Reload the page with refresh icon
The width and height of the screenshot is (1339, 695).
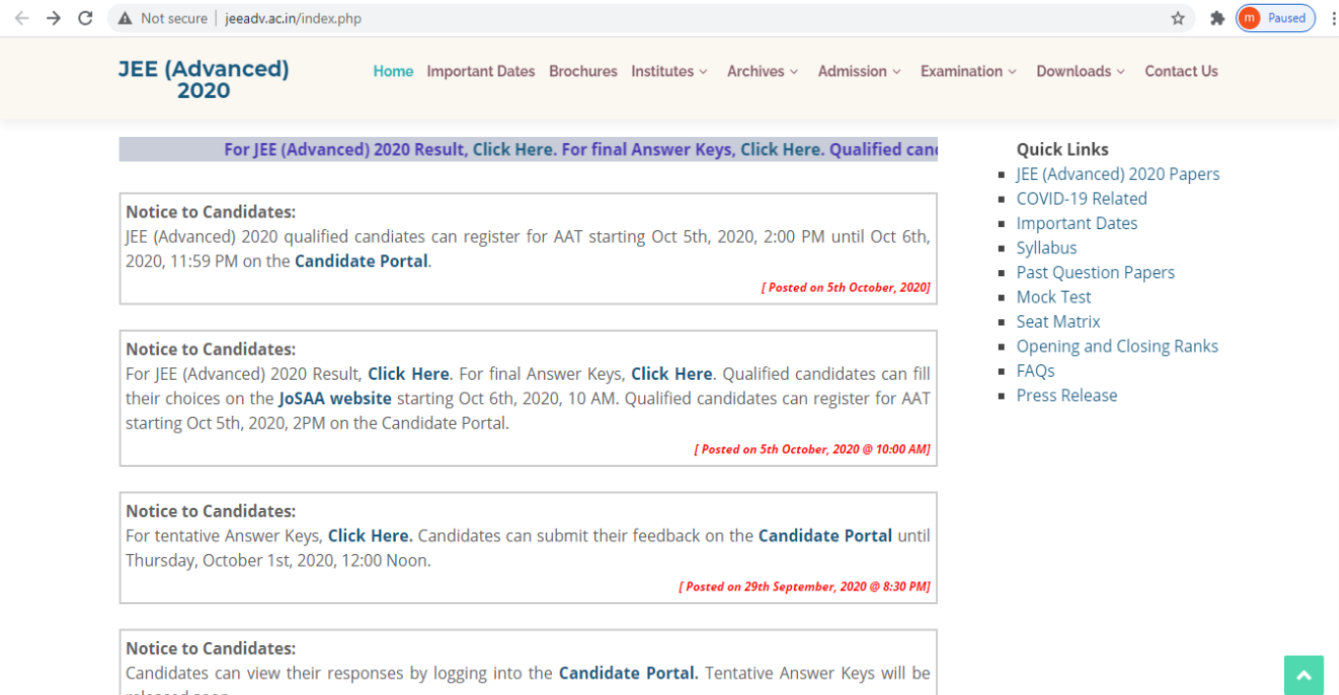(x=85, y=19)
